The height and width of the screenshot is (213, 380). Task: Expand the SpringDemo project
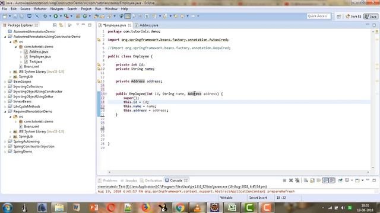[x=5, y=151]
